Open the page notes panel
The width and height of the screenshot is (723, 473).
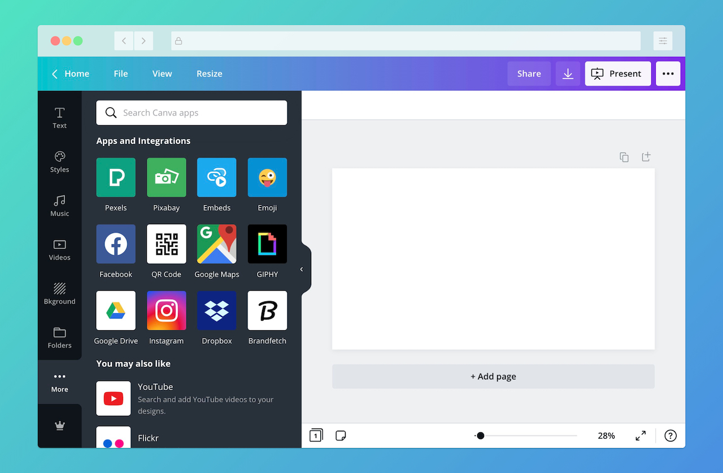pos(341,435)
